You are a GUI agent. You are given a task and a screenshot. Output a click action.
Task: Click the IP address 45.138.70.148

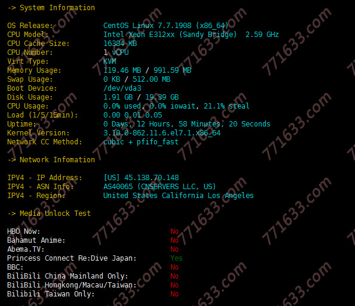(x=151, y=178)
